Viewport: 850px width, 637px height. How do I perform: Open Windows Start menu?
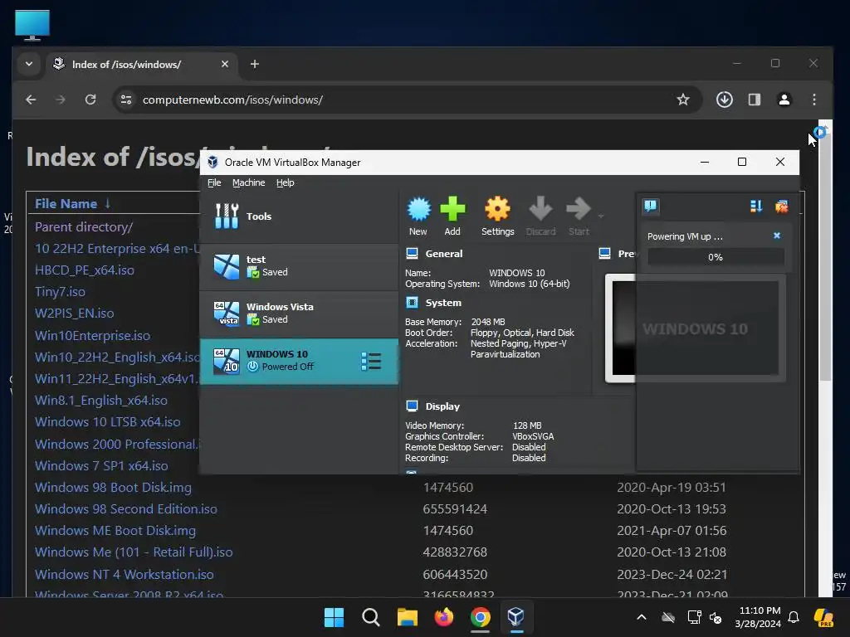(x=334, y=617)
